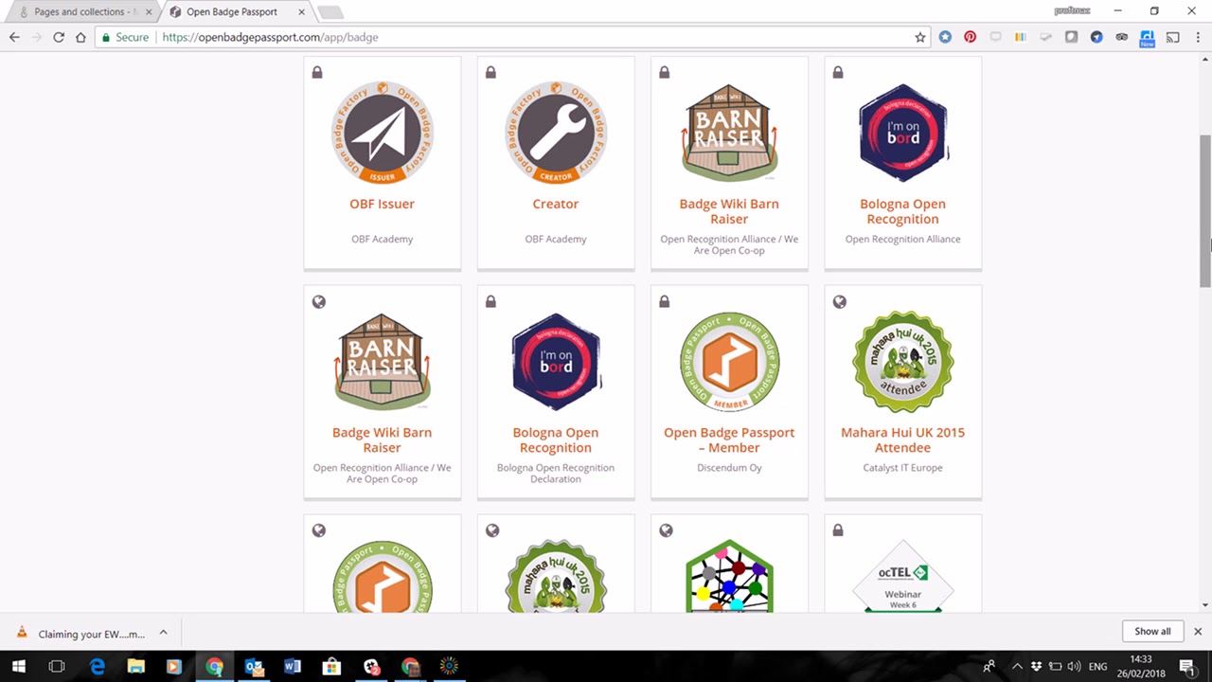The height and width of the screenshot is (682, 1212).
Task: Open the ocTEL Webinar Week 6 badge image
Action: (902, 576)
